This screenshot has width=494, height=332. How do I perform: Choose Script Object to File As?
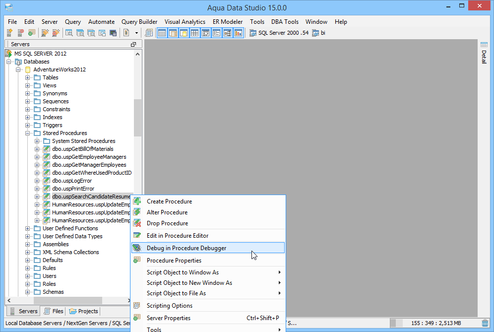click(208, 293)
